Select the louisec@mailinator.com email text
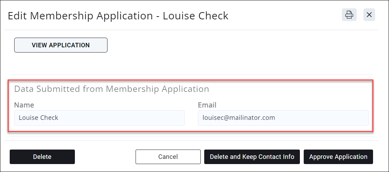Screen dimensions: 389x172 coord(239,118)
